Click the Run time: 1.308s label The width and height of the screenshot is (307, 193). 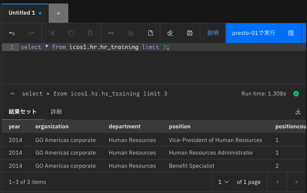pyautogui.click(x=264, y=93)
